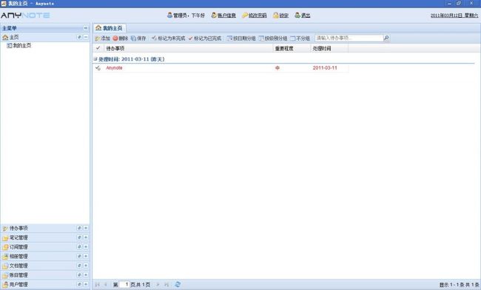This screenshot has width=481, height=290.
Task: Collapse the 主页 panel with minus button
Action: click(x=86, y=37)
